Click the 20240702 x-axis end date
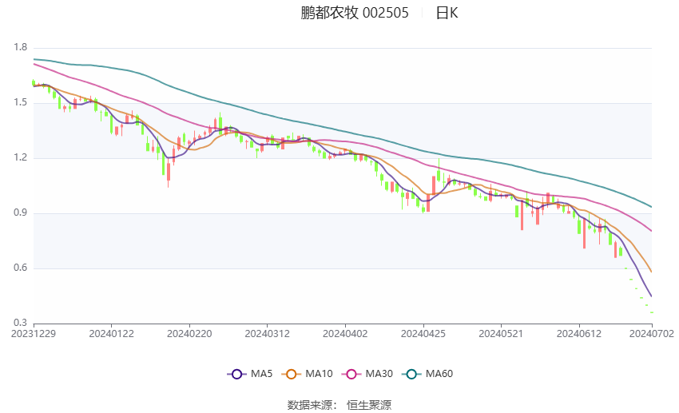This screenshot has height=413, width=679. pos(652,334)
